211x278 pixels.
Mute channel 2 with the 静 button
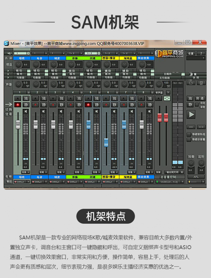[44, 105]
